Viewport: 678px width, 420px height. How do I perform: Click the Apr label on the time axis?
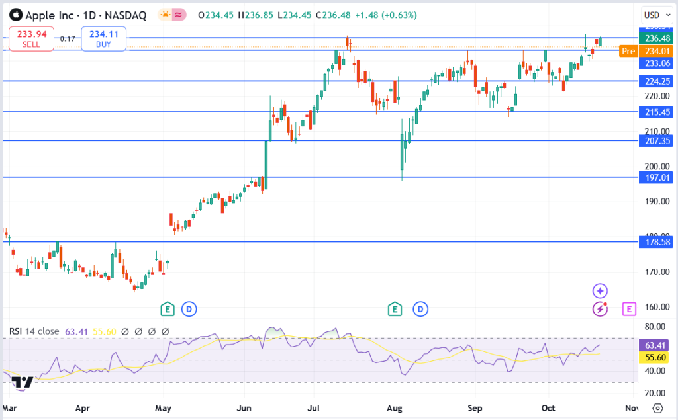click(x=83, y=408)
